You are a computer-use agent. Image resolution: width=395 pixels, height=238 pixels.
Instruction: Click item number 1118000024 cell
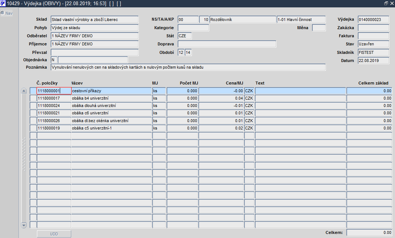click(54, 106)
